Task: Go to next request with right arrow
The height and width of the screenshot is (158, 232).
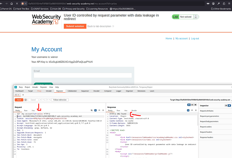Action: (47, 100)
